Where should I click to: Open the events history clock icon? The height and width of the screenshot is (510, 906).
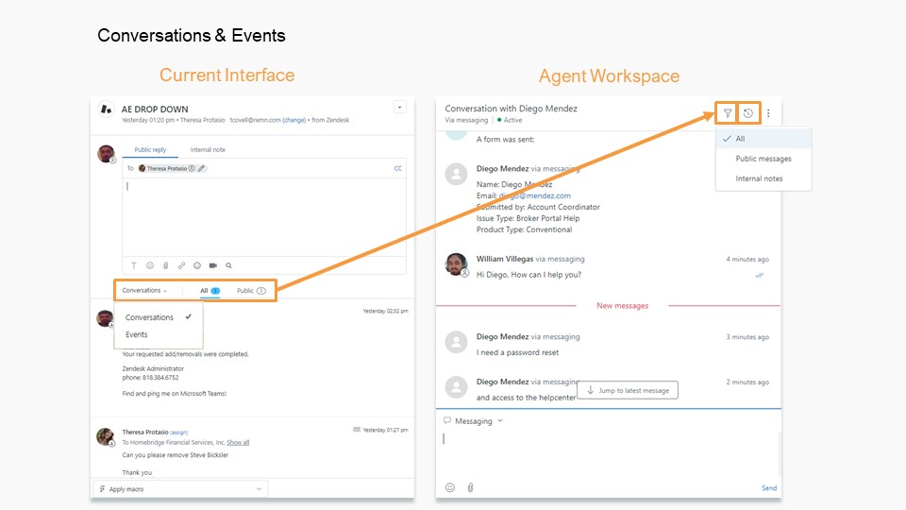[x=748, y=113]
